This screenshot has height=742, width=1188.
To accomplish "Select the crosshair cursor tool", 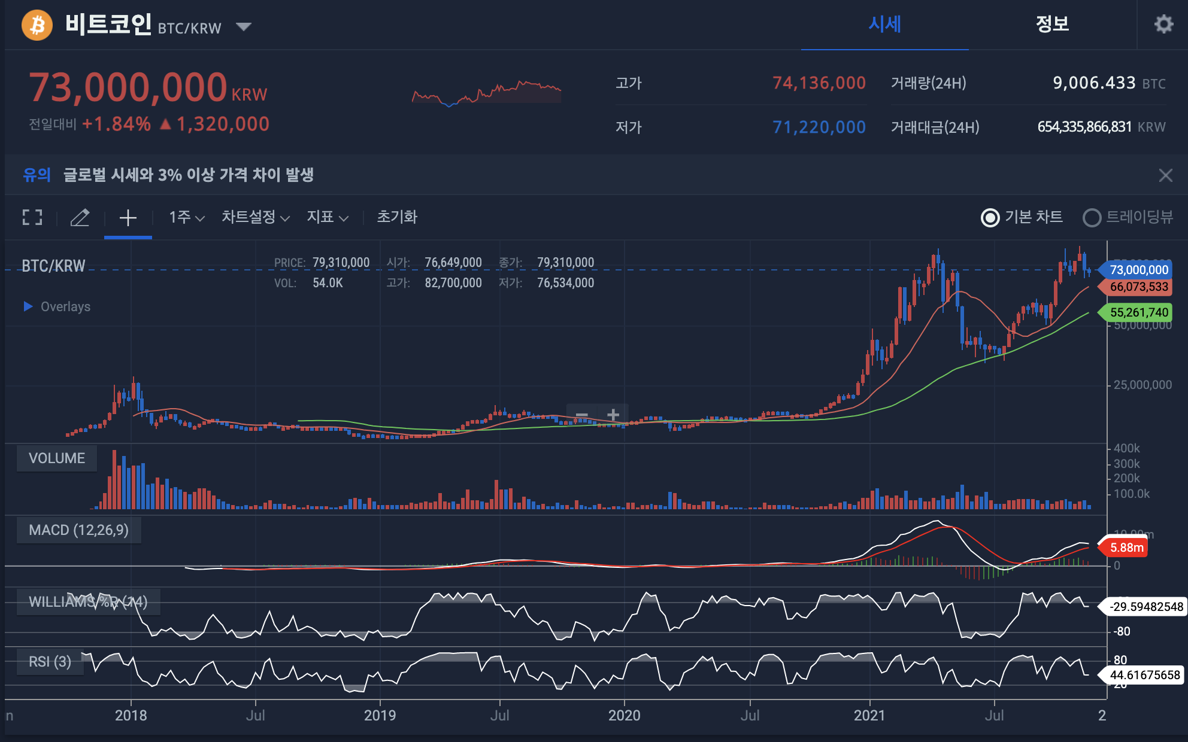I will 128,217.
